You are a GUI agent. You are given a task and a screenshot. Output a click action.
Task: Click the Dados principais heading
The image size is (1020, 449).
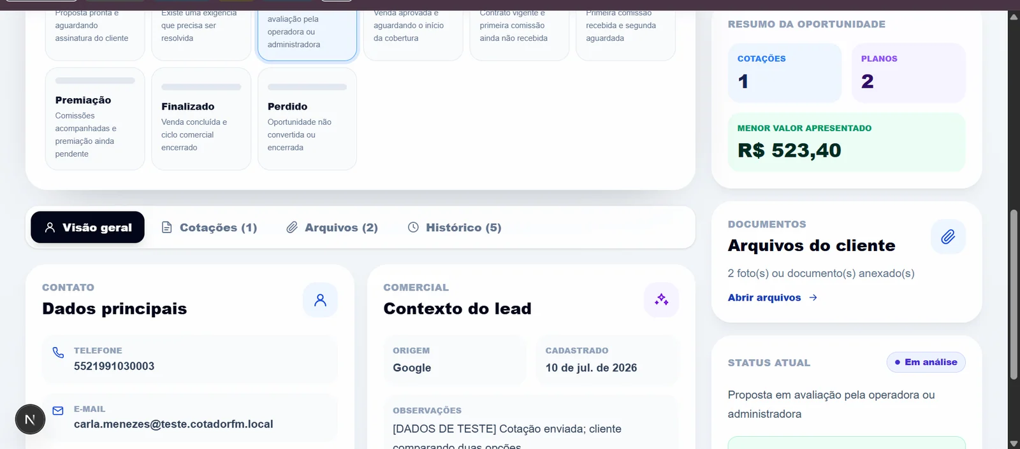(x=115, y=308)
